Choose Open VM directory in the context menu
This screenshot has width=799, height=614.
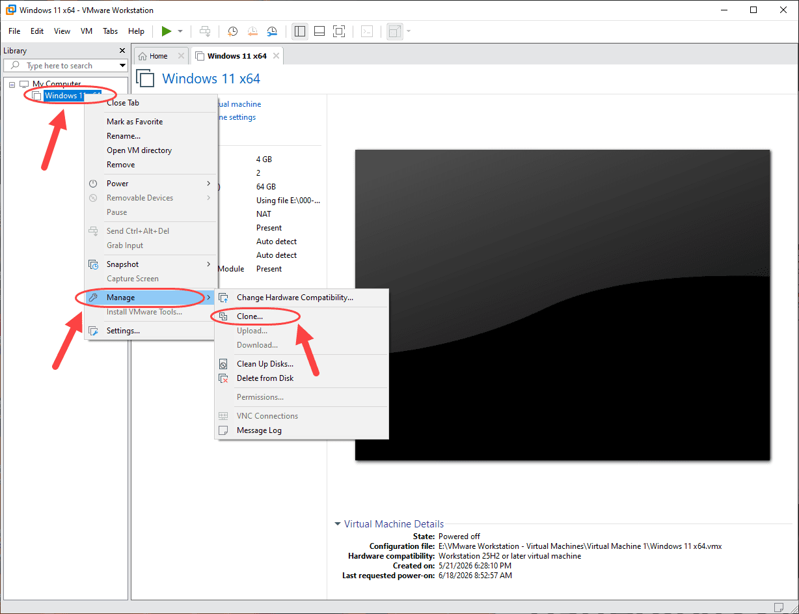[139, 150]
